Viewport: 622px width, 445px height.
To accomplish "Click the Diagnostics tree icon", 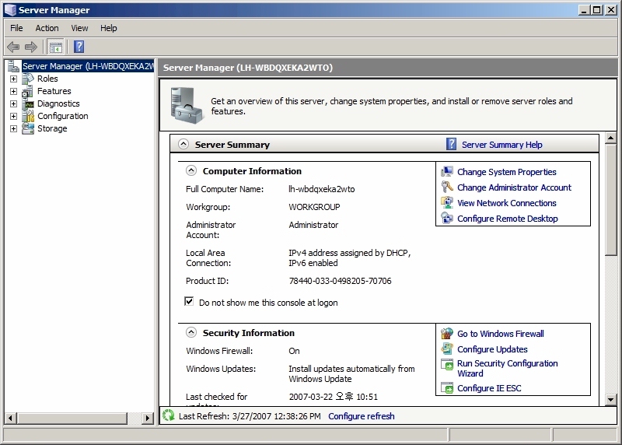I will (x=28, y=103).
